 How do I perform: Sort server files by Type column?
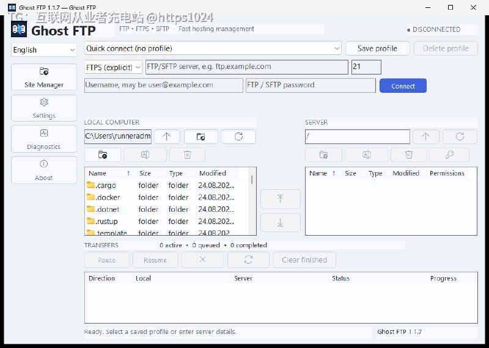coord(375,173)
